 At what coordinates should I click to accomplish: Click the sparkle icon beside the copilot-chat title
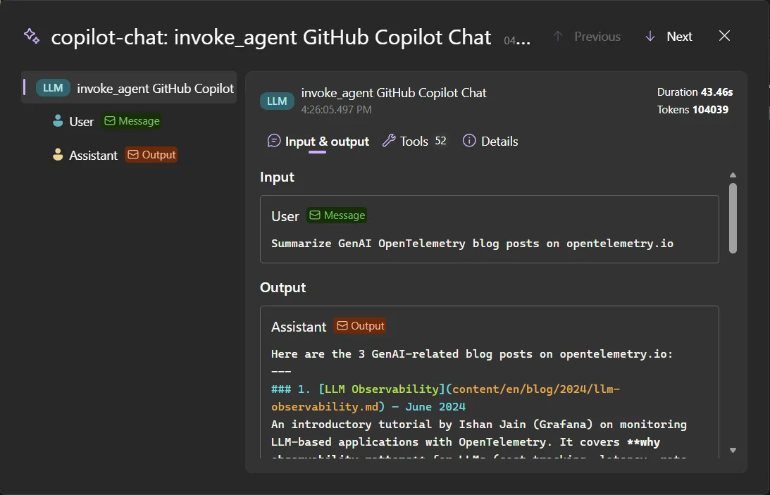[32, 37]
